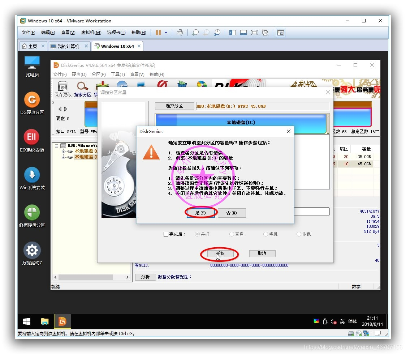The image size is (406, 354).
Task: Click scroll left arrow of tree scrollbar
Action: (x=55, y=277)
